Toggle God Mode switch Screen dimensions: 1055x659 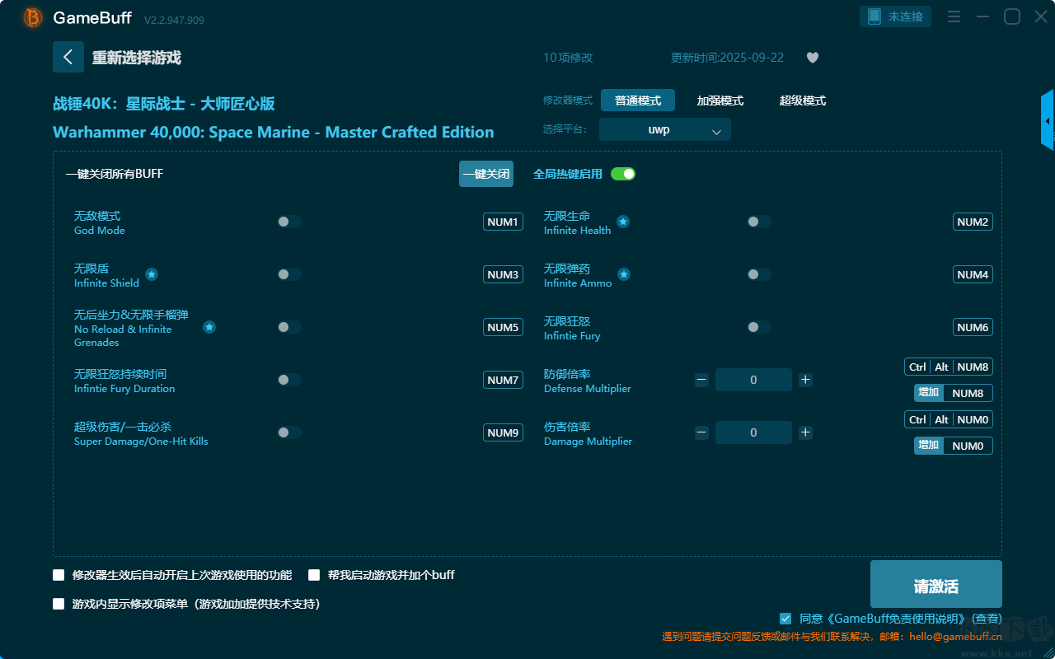(289, 222)
